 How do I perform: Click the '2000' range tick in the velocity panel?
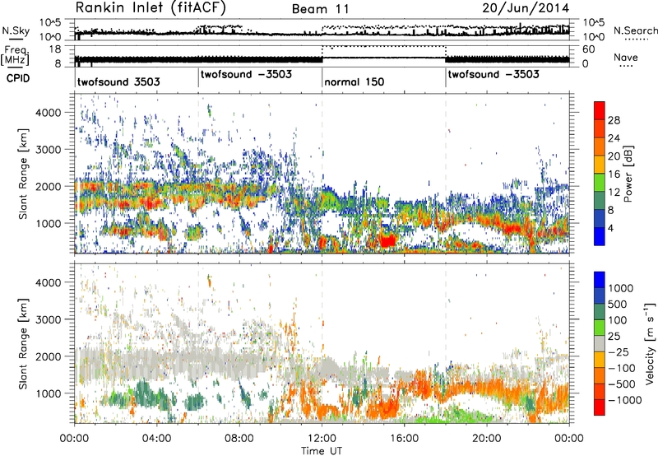pos(48,356)
